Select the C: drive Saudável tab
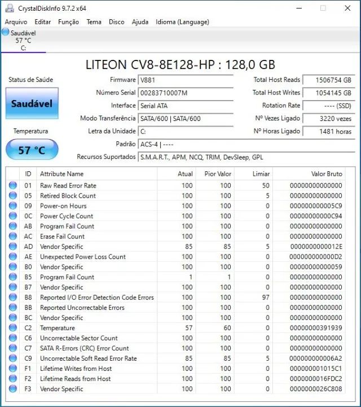Image resolution: width=361 pixels, height=407 pixels. [23, 40]
